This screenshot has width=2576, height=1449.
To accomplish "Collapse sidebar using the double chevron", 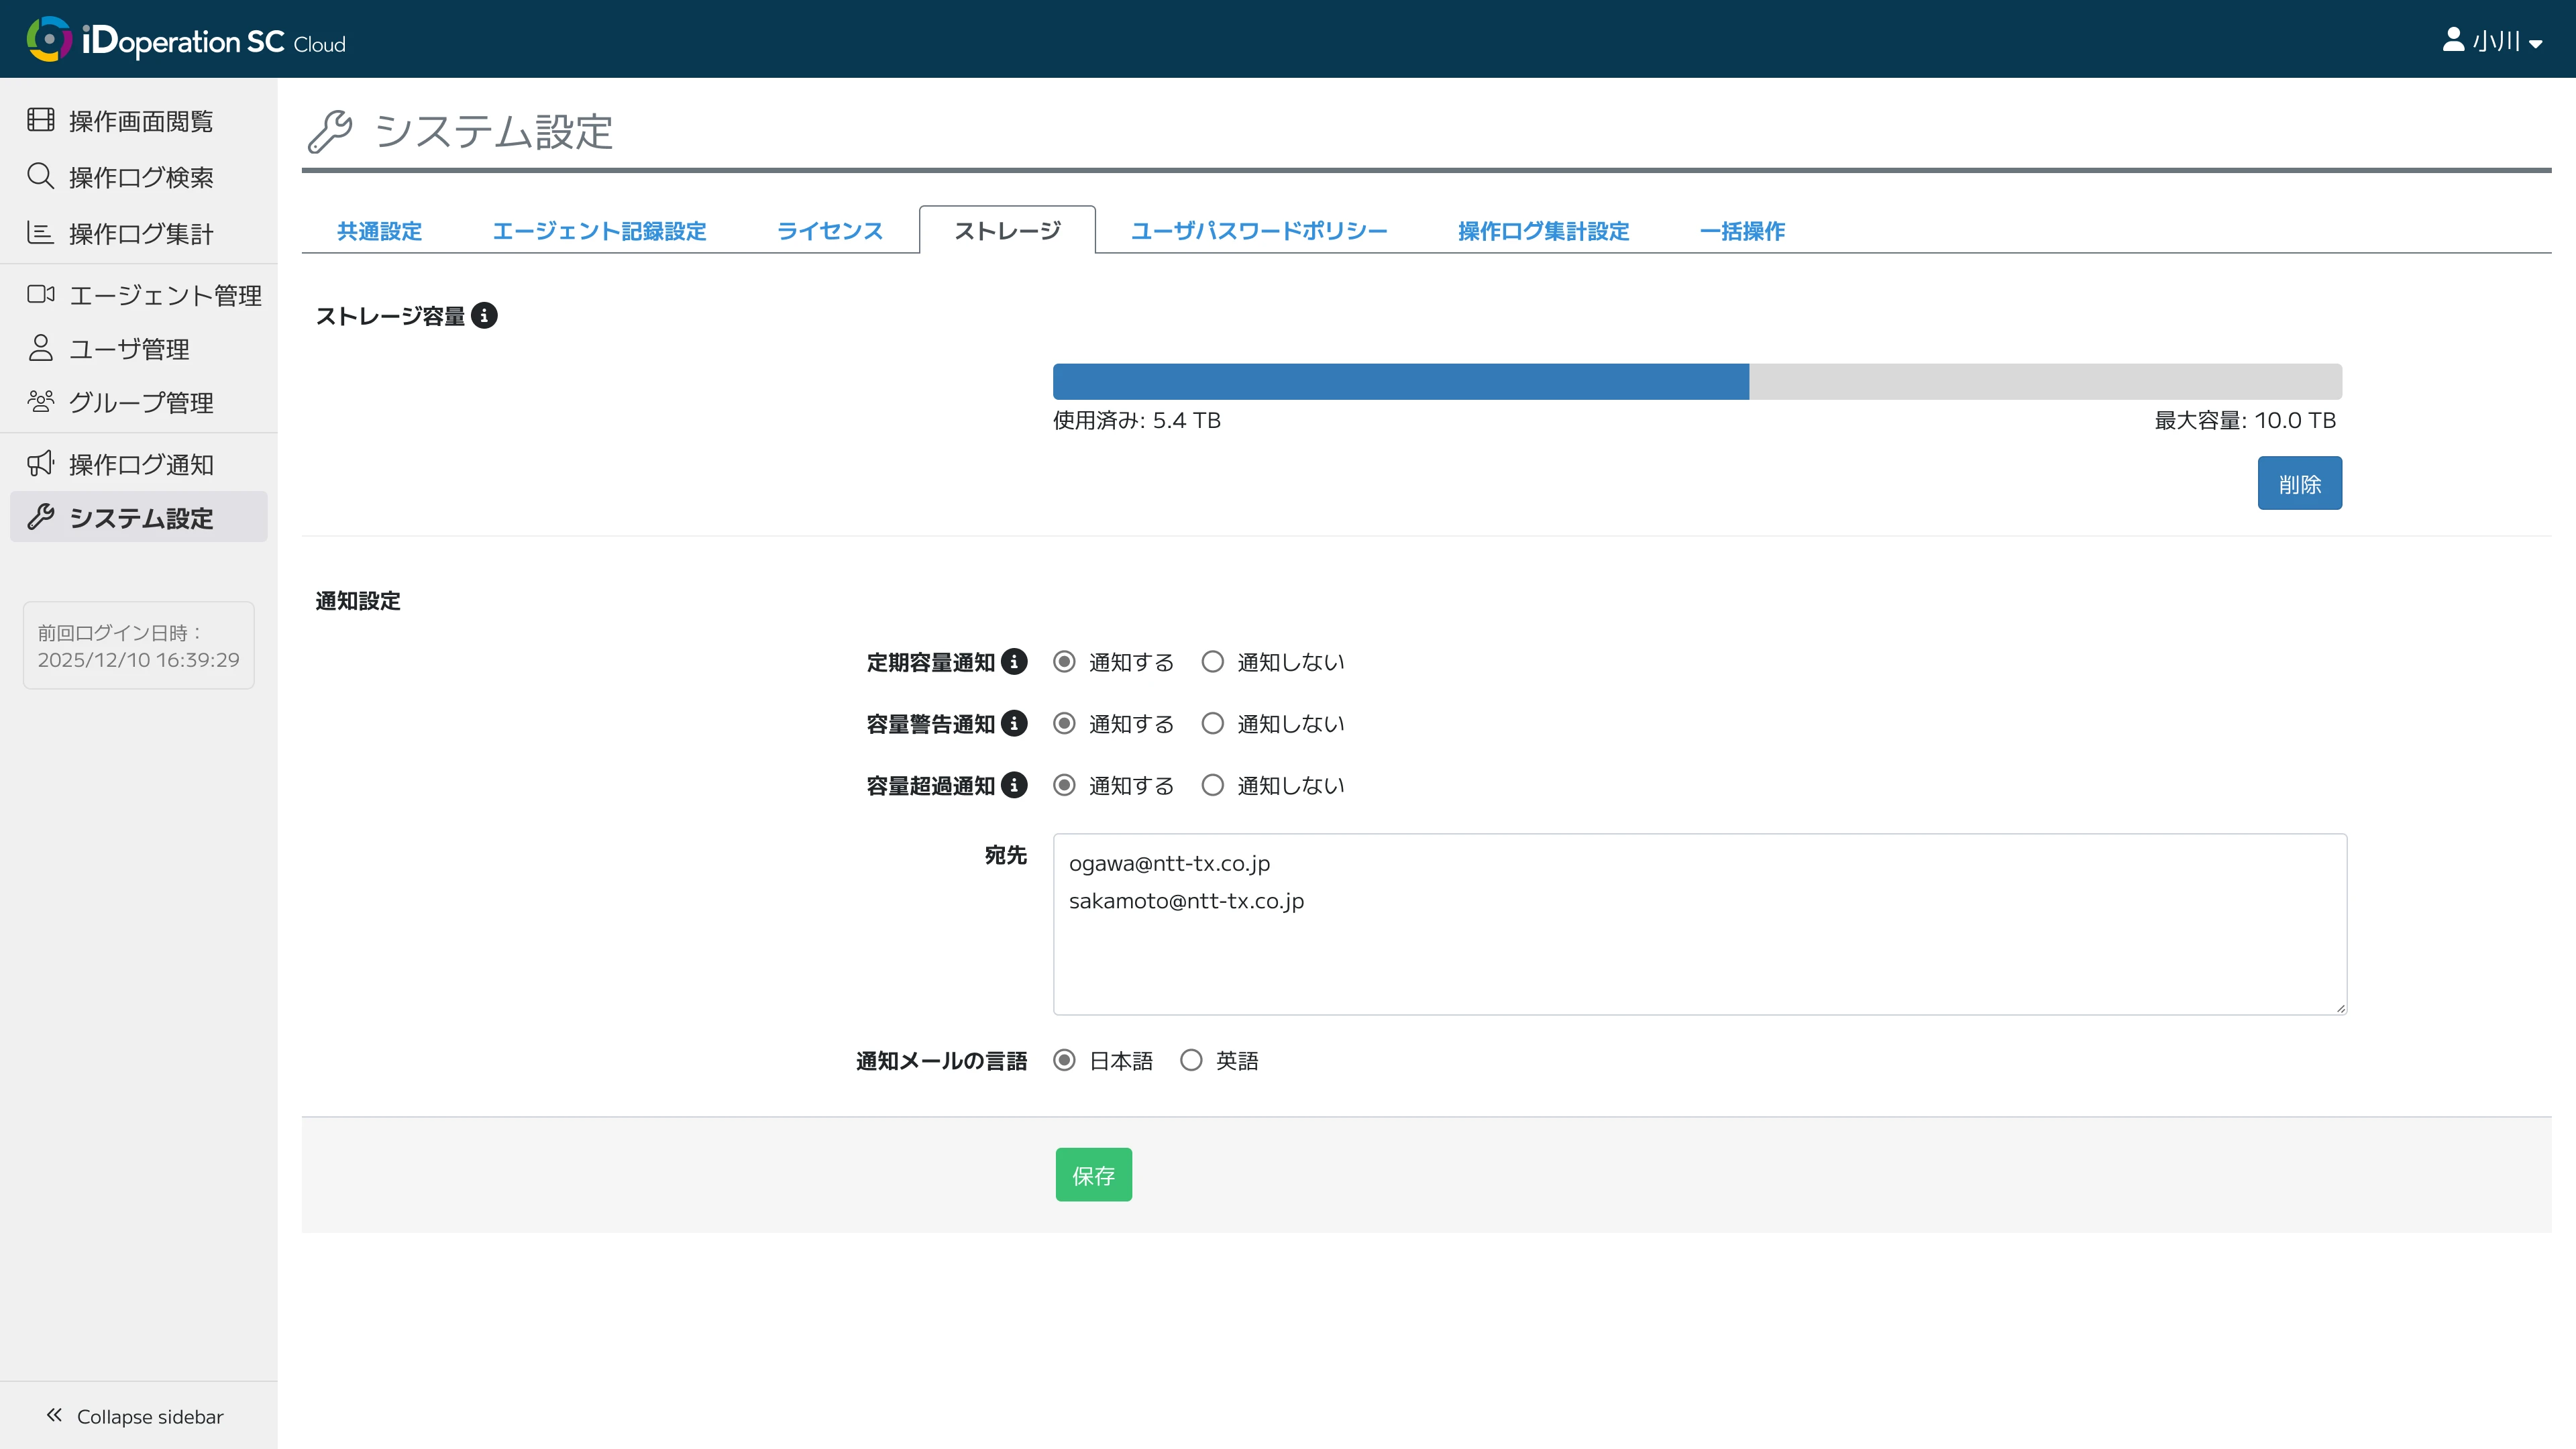I will click(55, 1415).
